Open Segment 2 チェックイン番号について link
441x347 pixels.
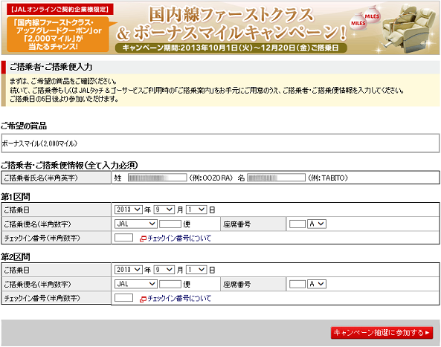coord(179,299)
